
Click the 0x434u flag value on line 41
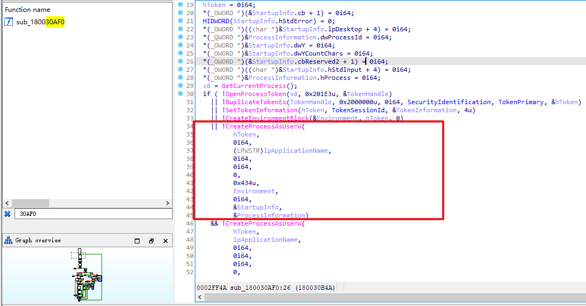pos(245,183)
